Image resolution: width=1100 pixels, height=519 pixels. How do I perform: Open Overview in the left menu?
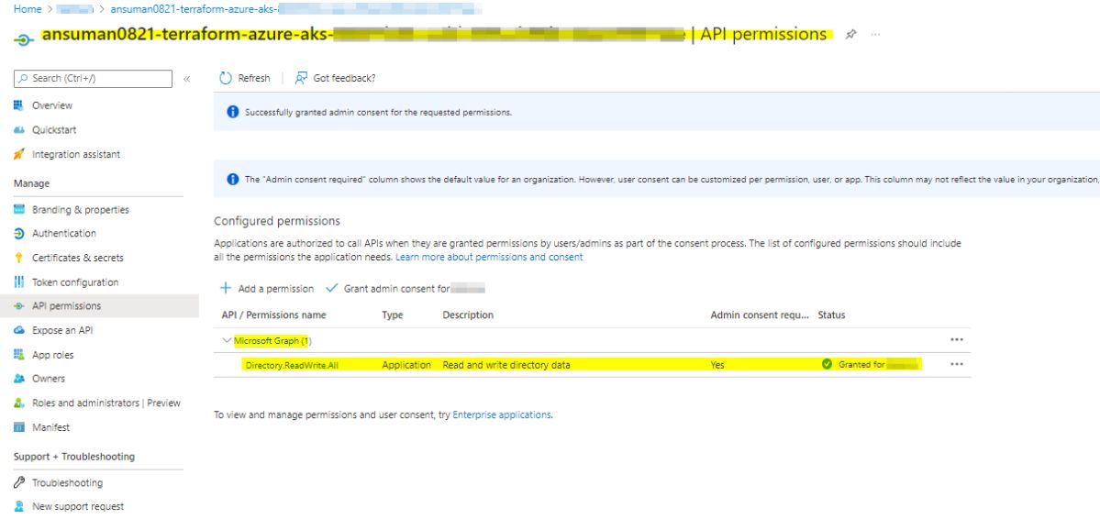(52, 105)
